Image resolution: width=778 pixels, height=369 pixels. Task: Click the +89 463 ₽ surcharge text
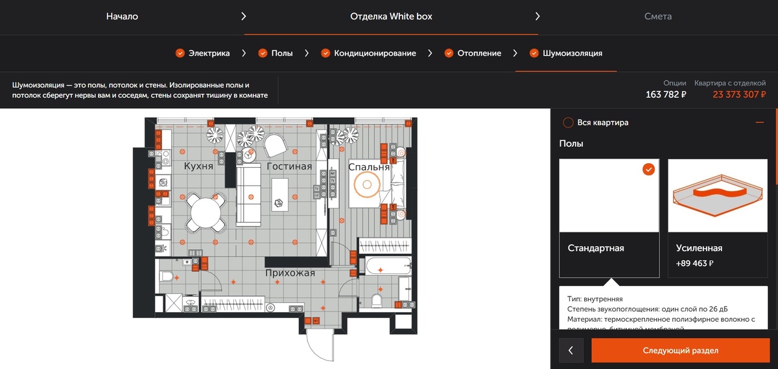click(694, 263)
